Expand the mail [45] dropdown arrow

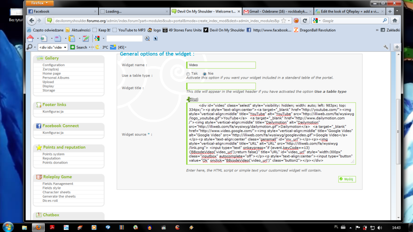click(x=126, y=47)
